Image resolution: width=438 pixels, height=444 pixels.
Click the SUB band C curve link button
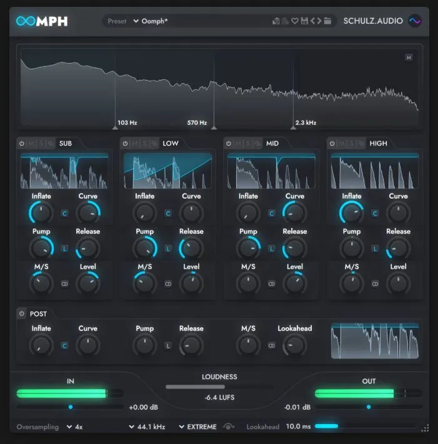64,214
